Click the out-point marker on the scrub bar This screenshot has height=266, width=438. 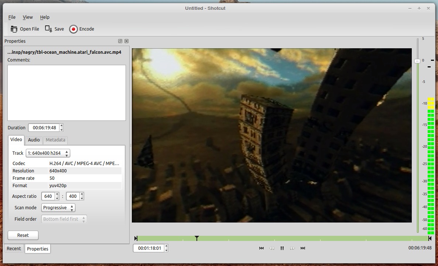pos(430,238)
